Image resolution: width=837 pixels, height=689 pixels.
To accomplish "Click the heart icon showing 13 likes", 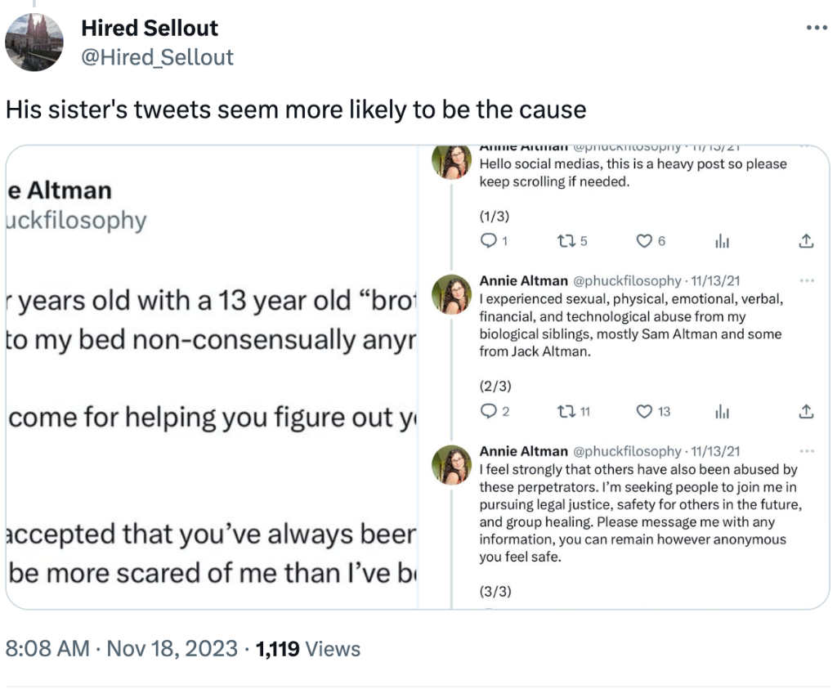I will tap(644, 411).
